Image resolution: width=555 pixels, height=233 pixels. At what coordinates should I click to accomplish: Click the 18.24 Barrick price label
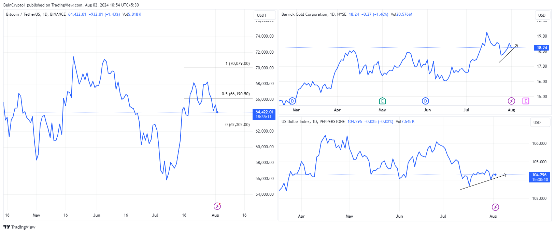pyautogui.click(x=542, y=48)
